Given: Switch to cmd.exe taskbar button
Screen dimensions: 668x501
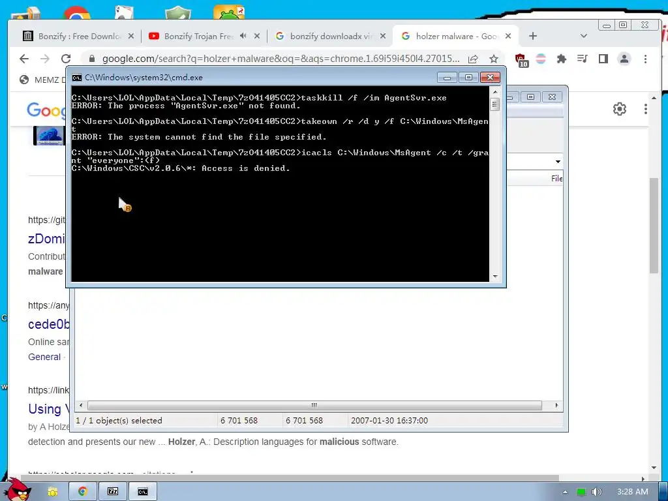Looking at the screenshot, I should (x=143, y=492).
